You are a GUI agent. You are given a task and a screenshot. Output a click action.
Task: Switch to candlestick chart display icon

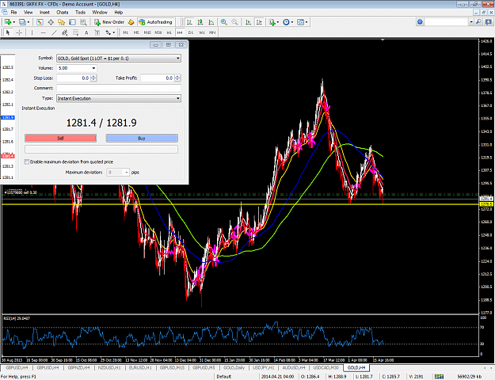(x=200, y=22)
